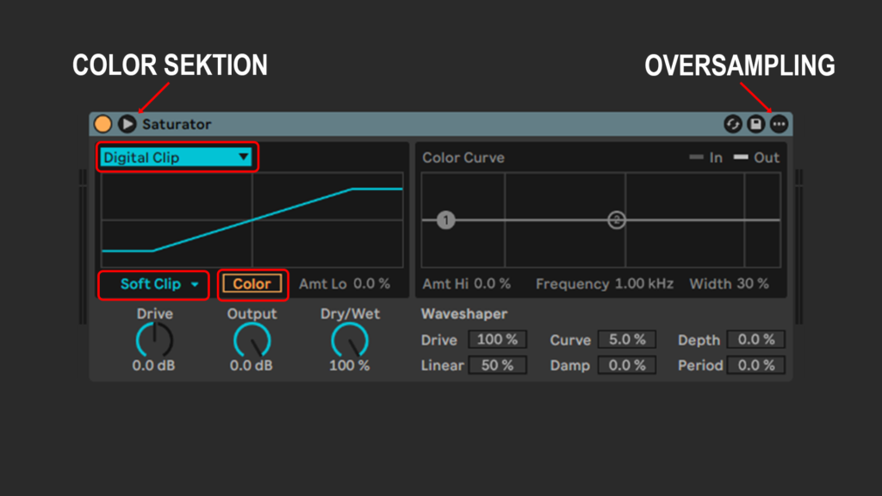Viewport: 882px width, 496px height.
Task: Open the Digital Clip shaper type dropdown
Action: point(177,157)
